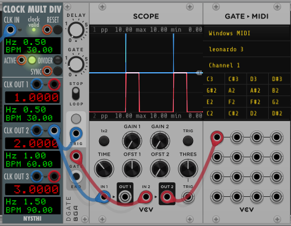Adjust the DELAY knob on DGATE
291x226 pixels.
76,30
